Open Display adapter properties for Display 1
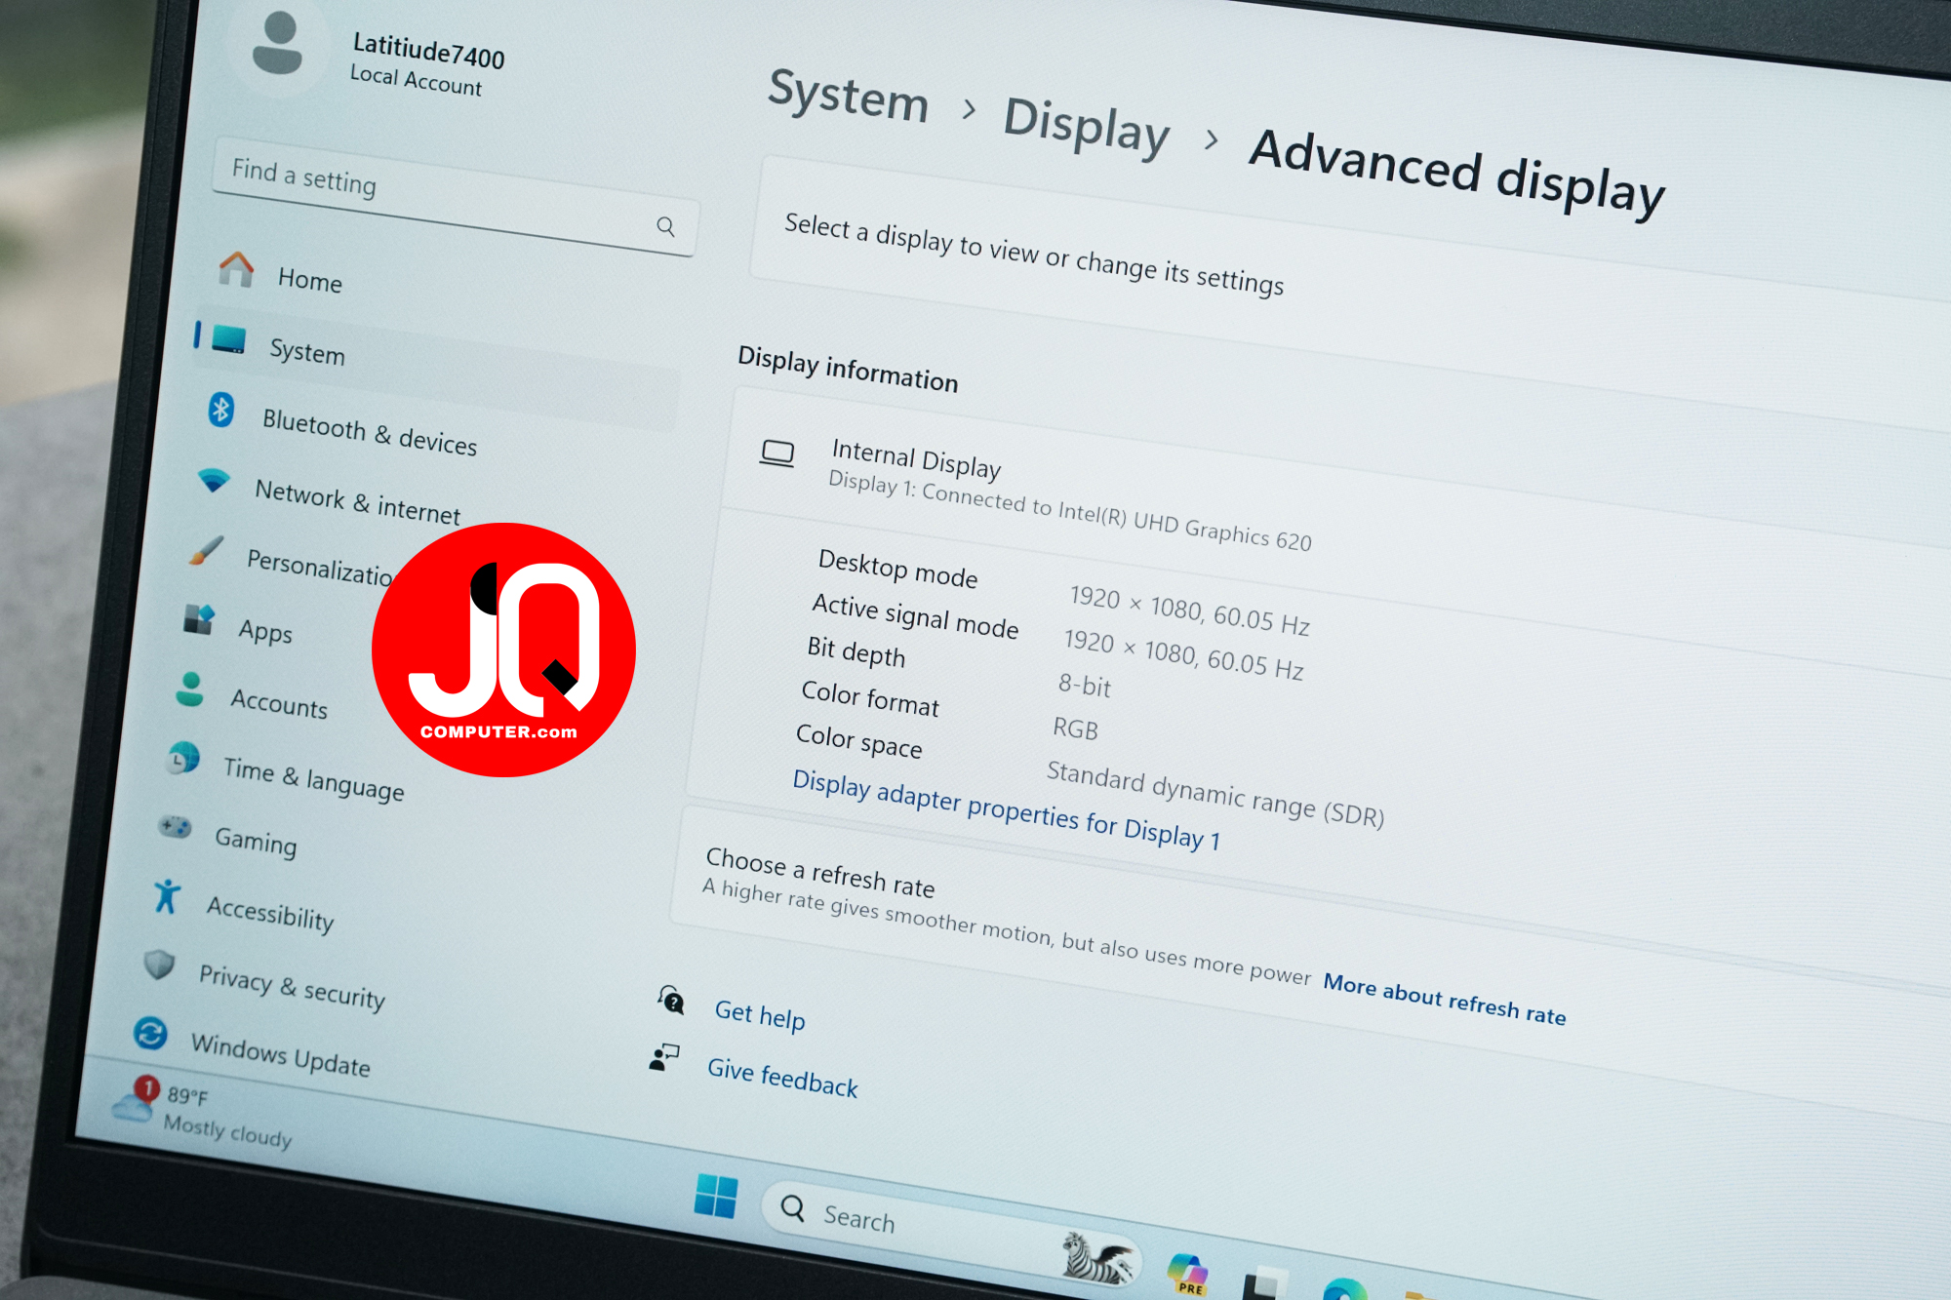The height and width of the screenshot is (1300, 1951). coord(1006,810)
